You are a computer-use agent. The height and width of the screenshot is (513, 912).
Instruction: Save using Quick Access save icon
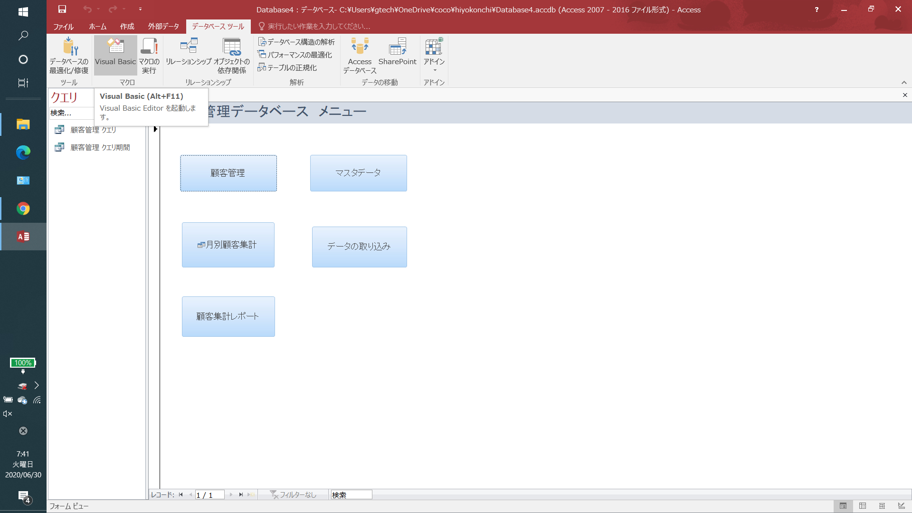pos(62,9)
